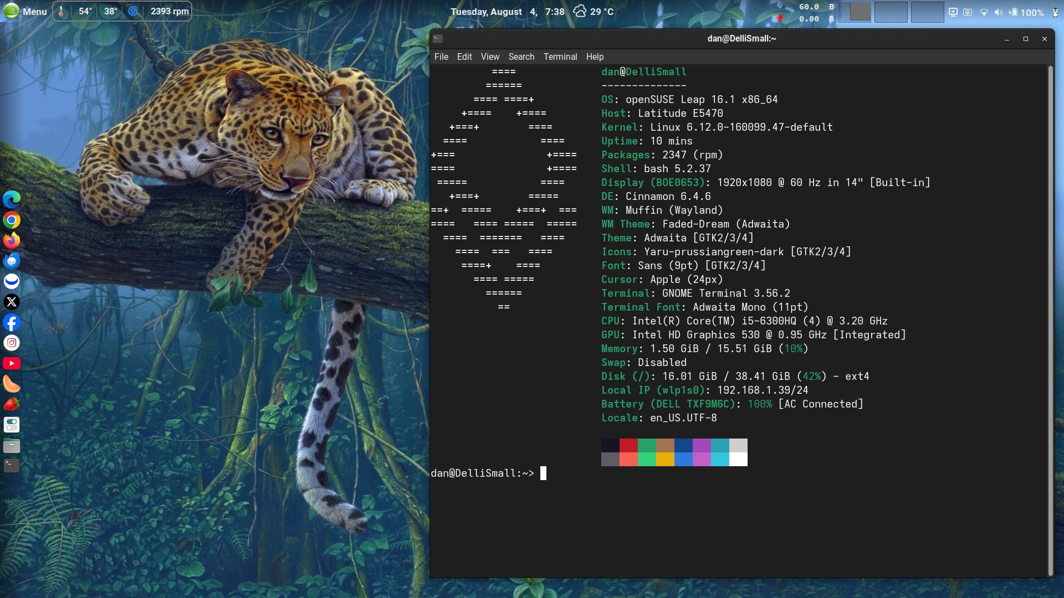
Task: Click the "DE: Cinnamon 6.4.6" line
Action: (656, 197)
